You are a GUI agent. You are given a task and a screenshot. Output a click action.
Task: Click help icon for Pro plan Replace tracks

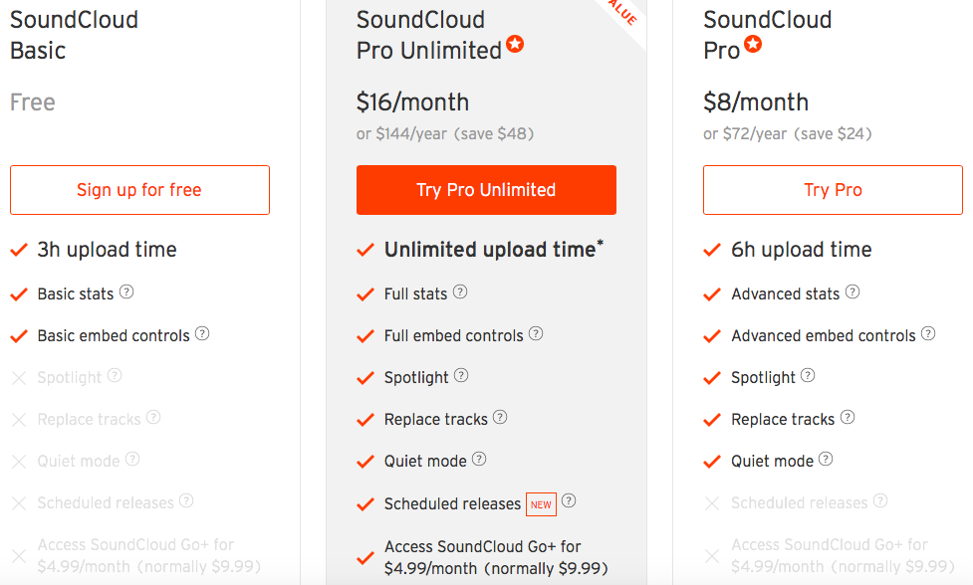pos(848,418)
